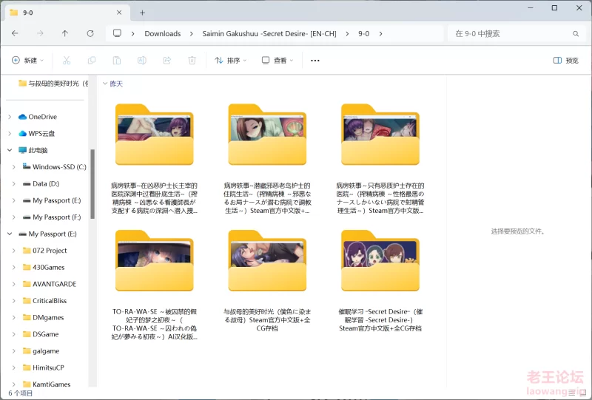Screen dimensions: 592x400
Task: Expand the WPS云盘 tree node
Action: click(10, 133)
